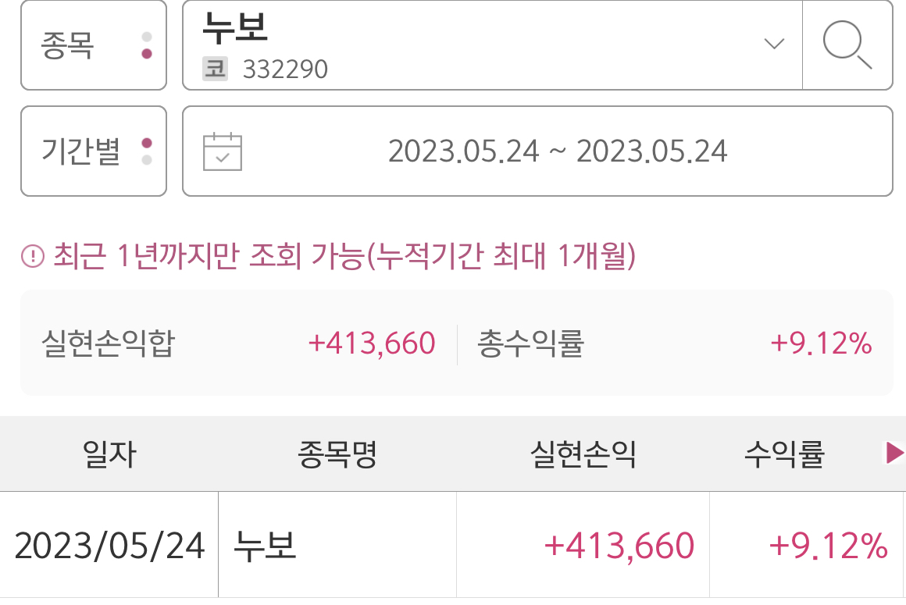Sort by 일자 column header
The image size is (906, 605).
point(109,454)
